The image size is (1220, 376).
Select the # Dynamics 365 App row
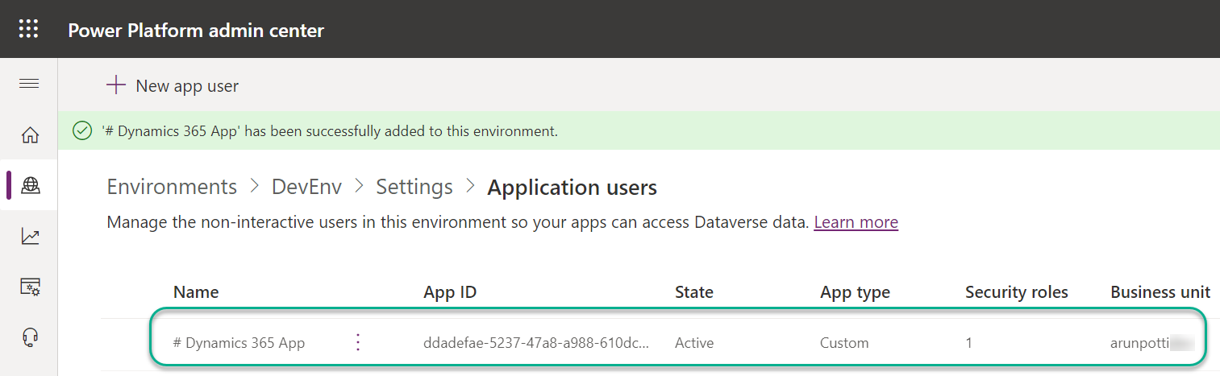click(x=239, y=343)
